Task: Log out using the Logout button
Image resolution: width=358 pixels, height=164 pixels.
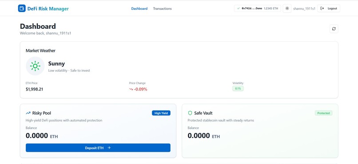Action: [329, 8]
